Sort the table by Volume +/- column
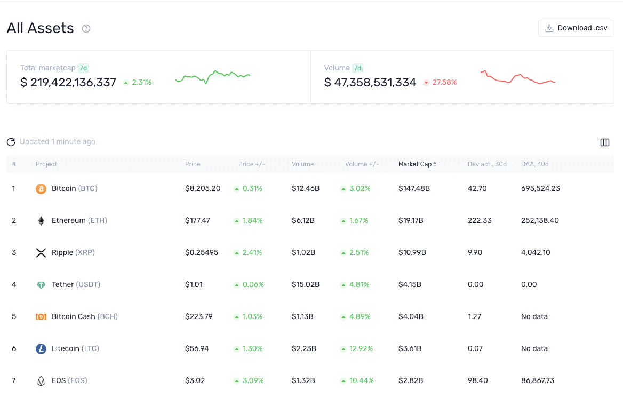 point(362,164)
